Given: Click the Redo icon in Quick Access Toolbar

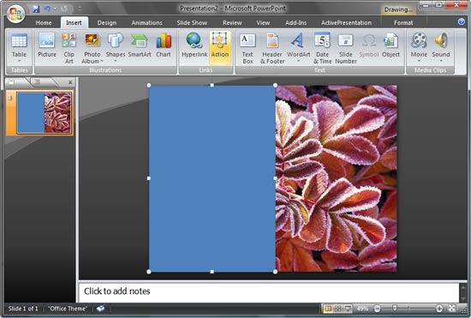Looking at the screenshot, I should pyautogui.click(x=64, y=9).
